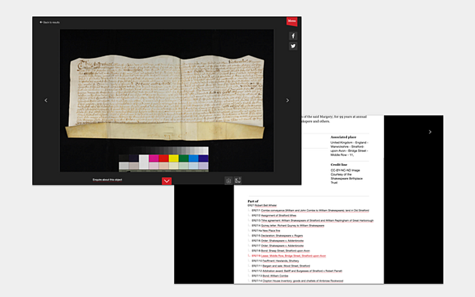
Task: Go to next image with right arrow
Action: [x=287, y=100]
